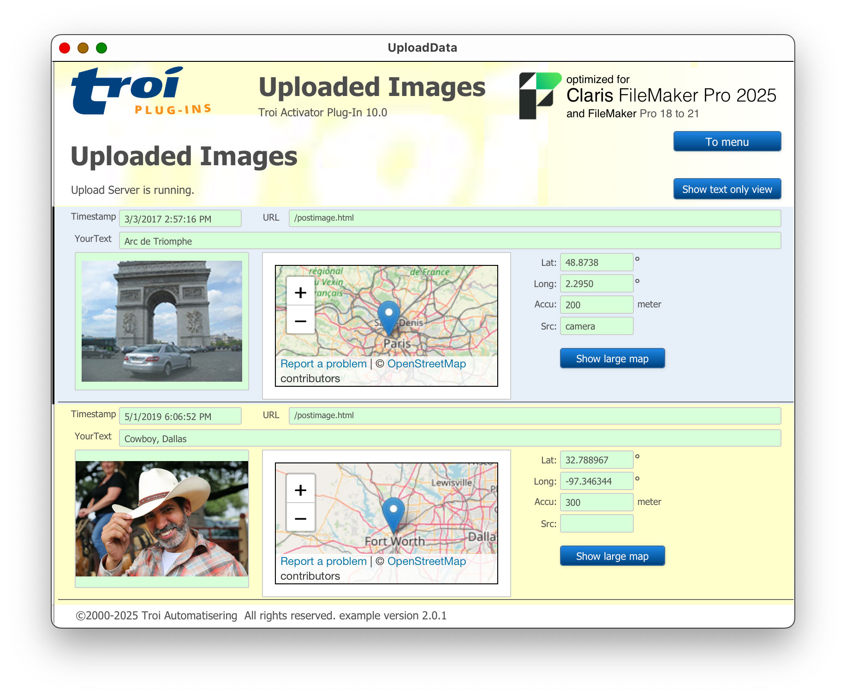Open the To menu button
Image resolution: width=846 pixels, height=696 pixels.
pyautogui.click(x=727, y=142)
